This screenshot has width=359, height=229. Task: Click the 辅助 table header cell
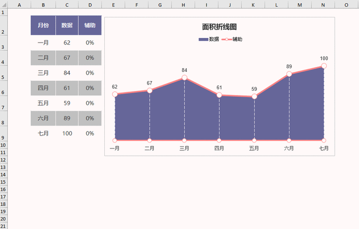(x=90, y=25)
